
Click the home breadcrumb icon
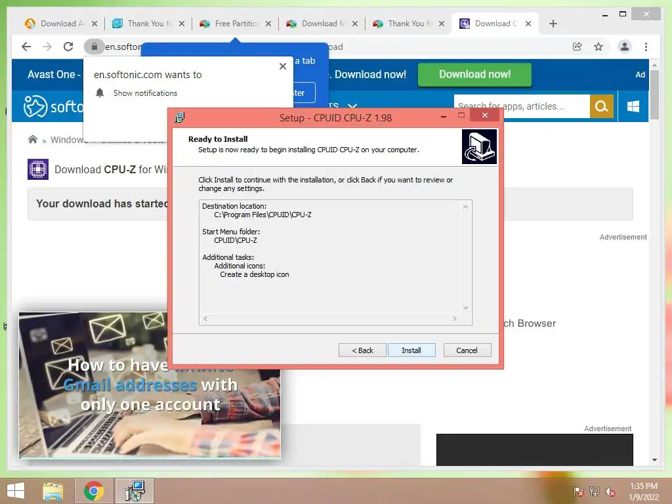33,139
